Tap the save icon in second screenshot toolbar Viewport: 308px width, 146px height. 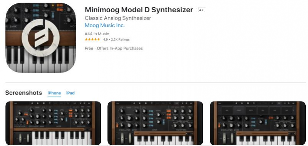[x=146, y=103]
